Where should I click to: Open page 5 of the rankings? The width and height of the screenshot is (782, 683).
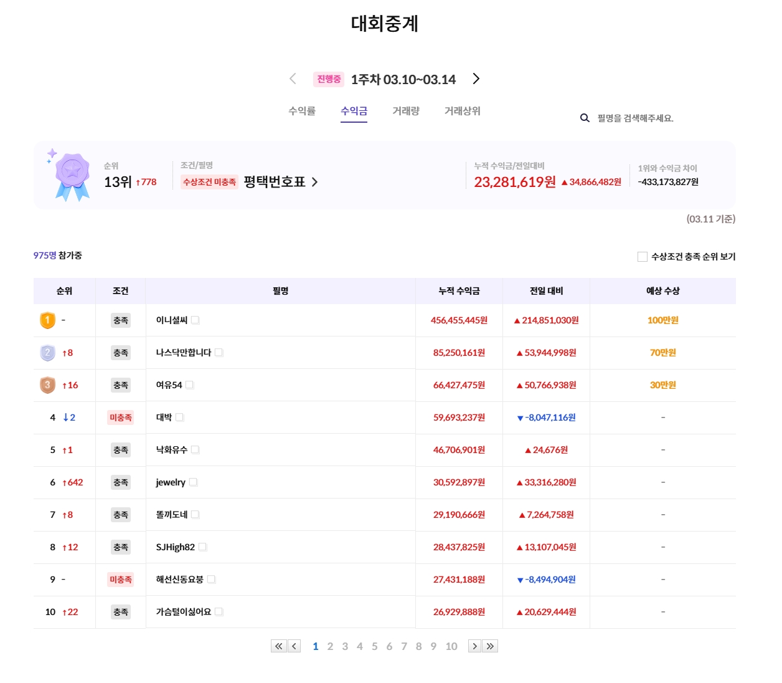(x=374, y=646)
